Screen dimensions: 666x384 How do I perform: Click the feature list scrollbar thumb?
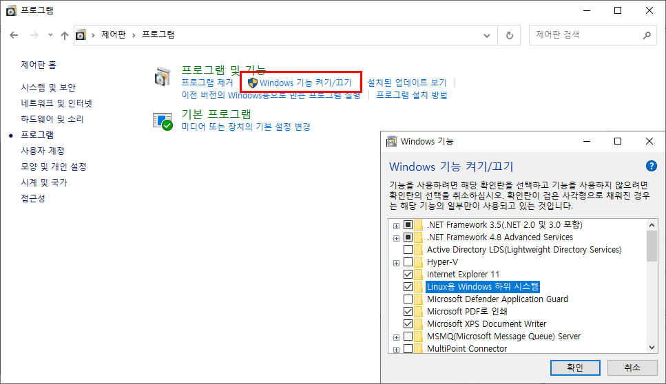(x=652, y=246)
